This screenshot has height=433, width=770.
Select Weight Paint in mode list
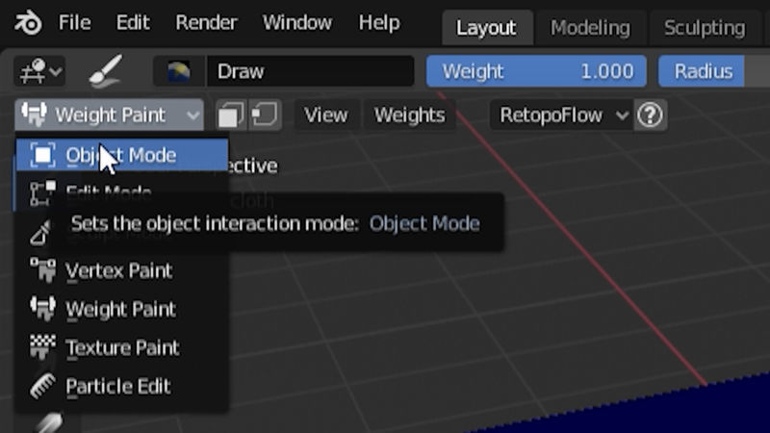tap(122, 309)
